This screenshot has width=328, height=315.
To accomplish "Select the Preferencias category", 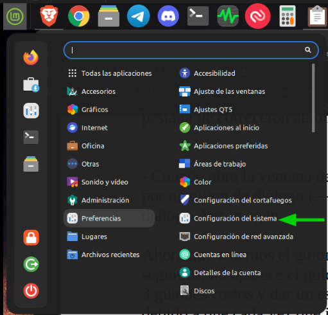I will 109,219.
